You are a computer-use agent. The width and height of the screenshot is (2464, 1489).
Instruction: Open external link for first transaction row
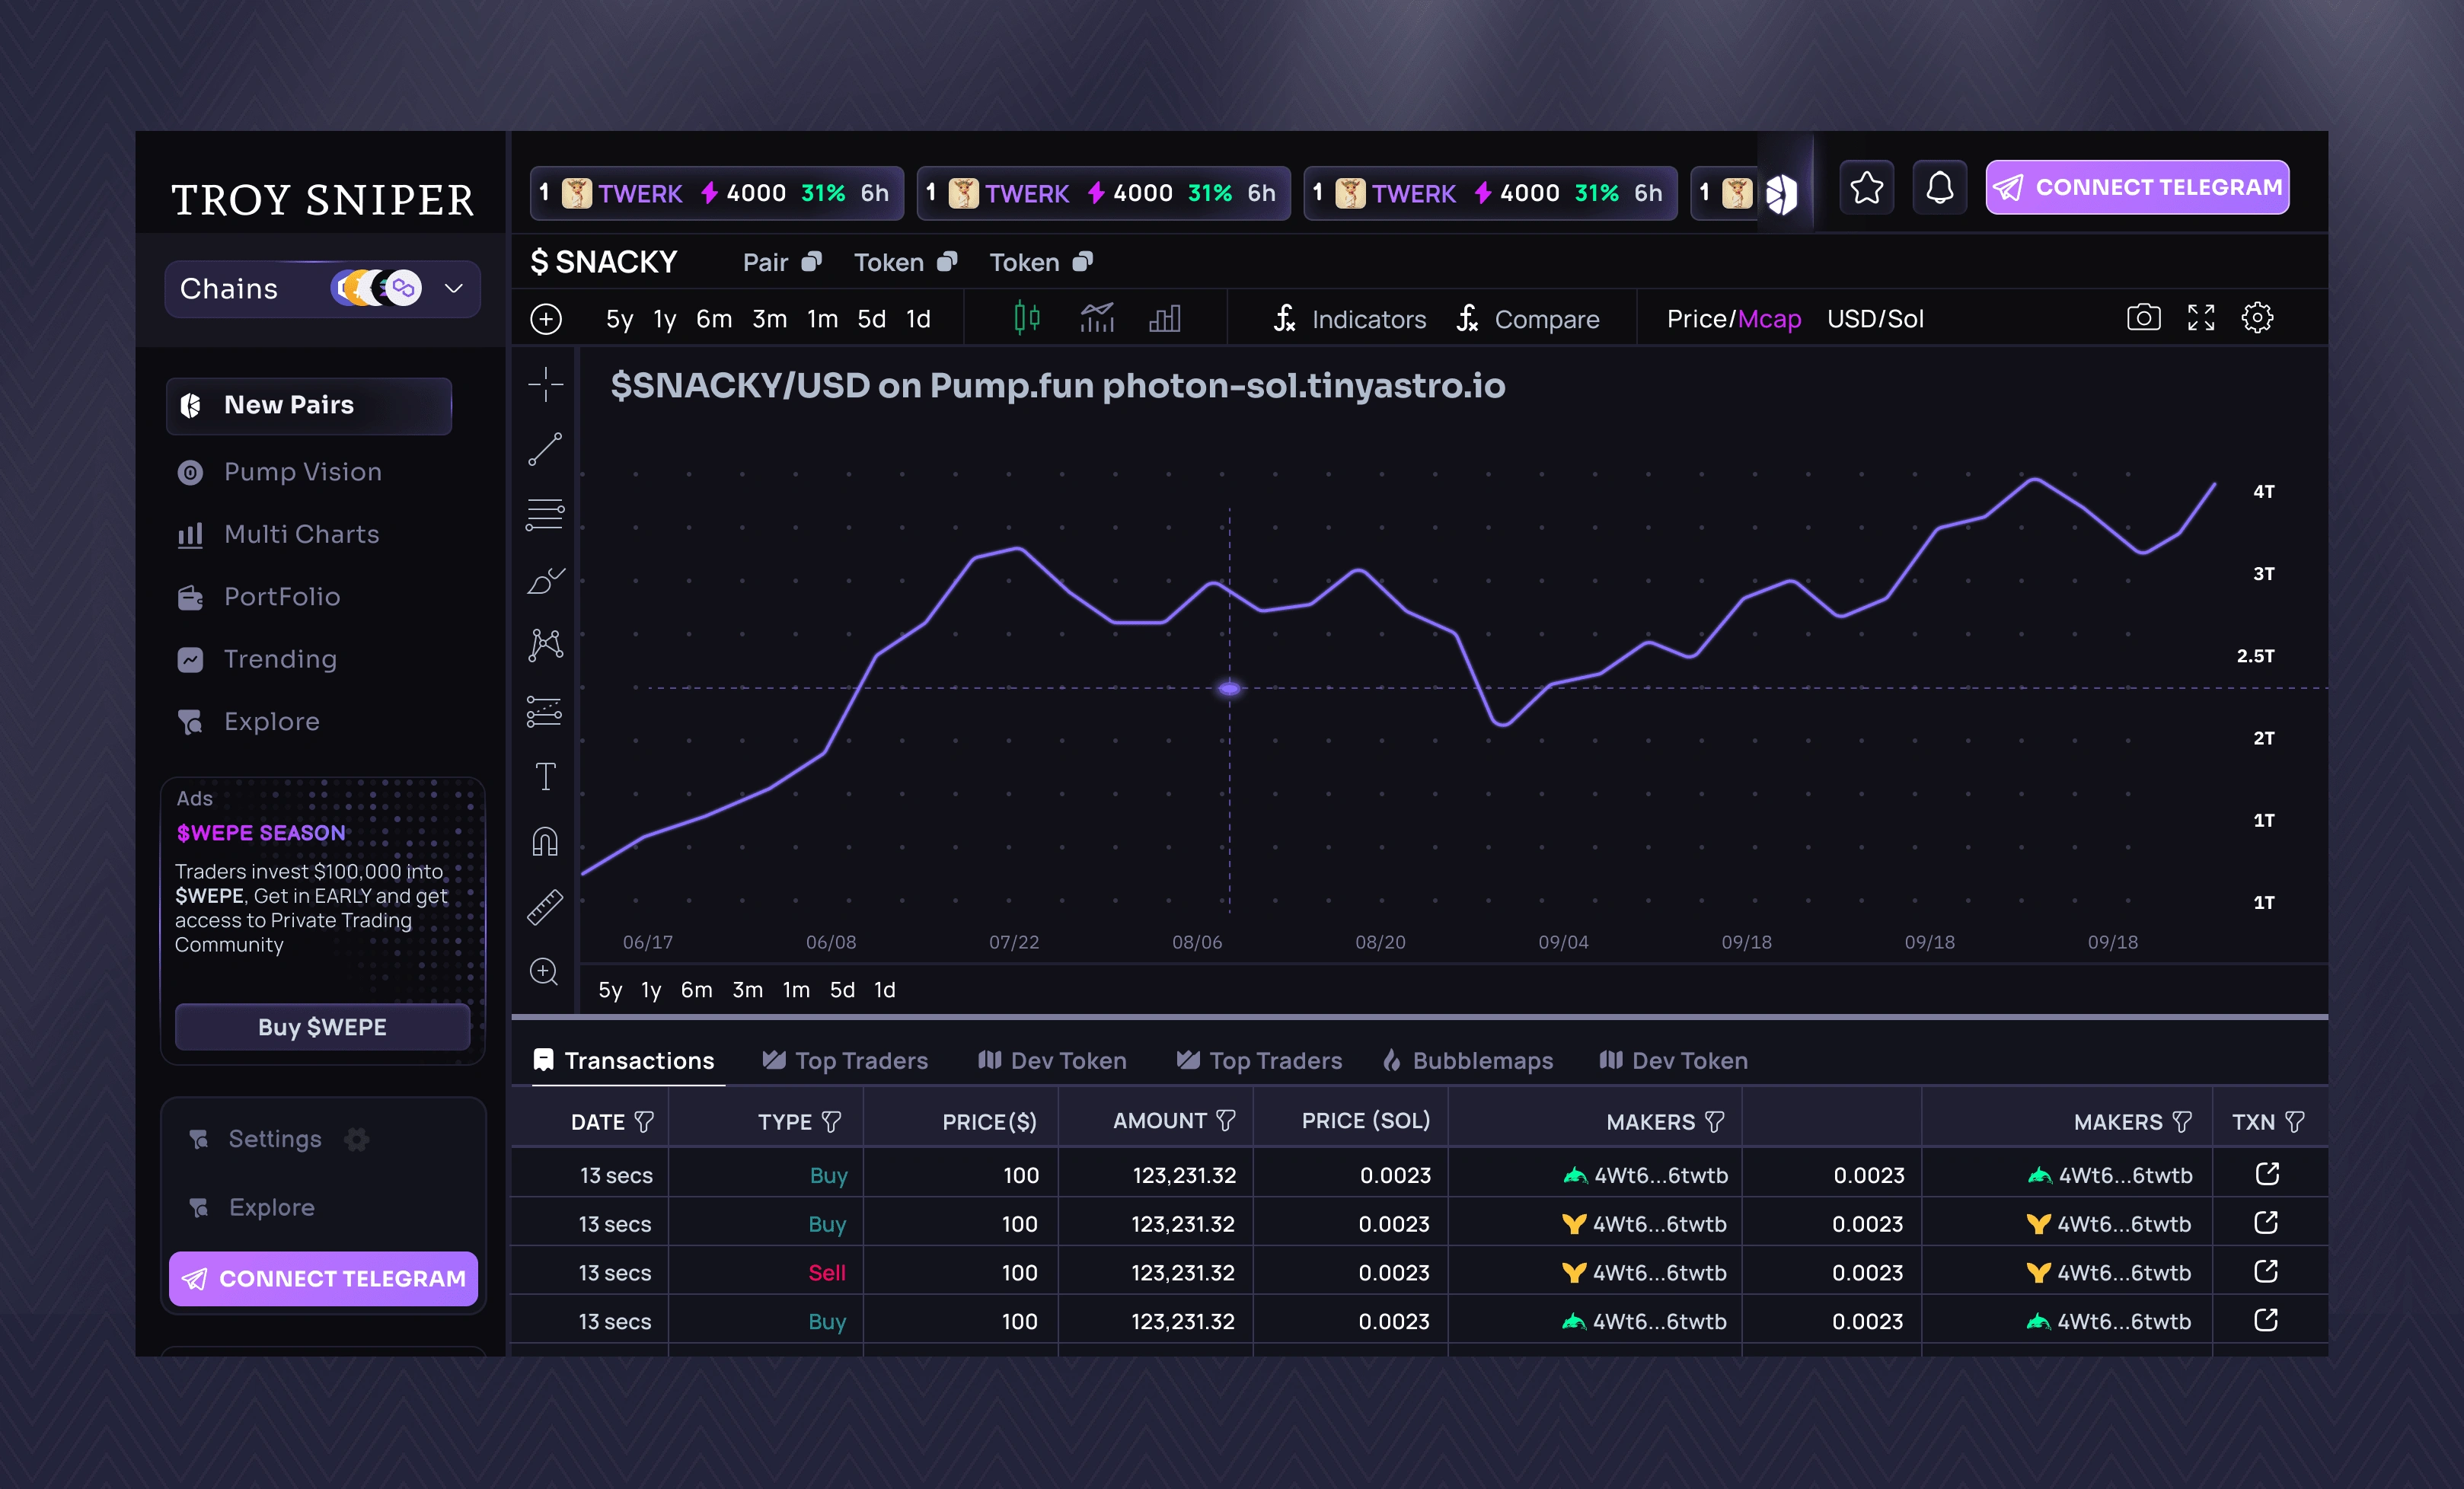[x=2267, y=1174]
